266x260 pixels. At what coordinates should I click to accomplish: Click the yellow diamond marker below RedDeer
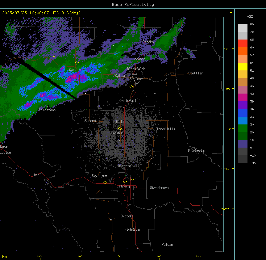tap(131, 87)
